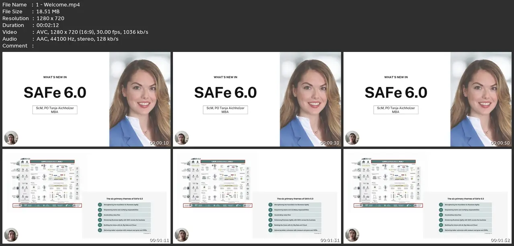Click the circular webcam avatar in the 00:00:50 frame

coord(352,138)
